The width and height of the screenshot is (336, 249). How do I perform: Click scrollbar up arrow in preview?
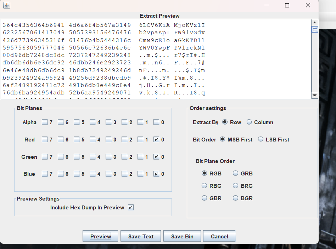(315, 22)
